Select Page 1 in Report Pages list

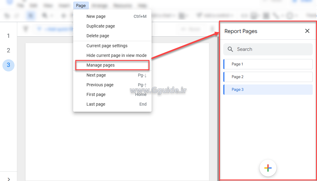(268, 64)
